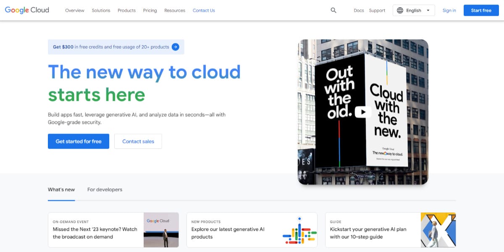Open the Products navigation menu
This screenshot has height=252, width=504.
pyautogui.click(x=126, y=10)
